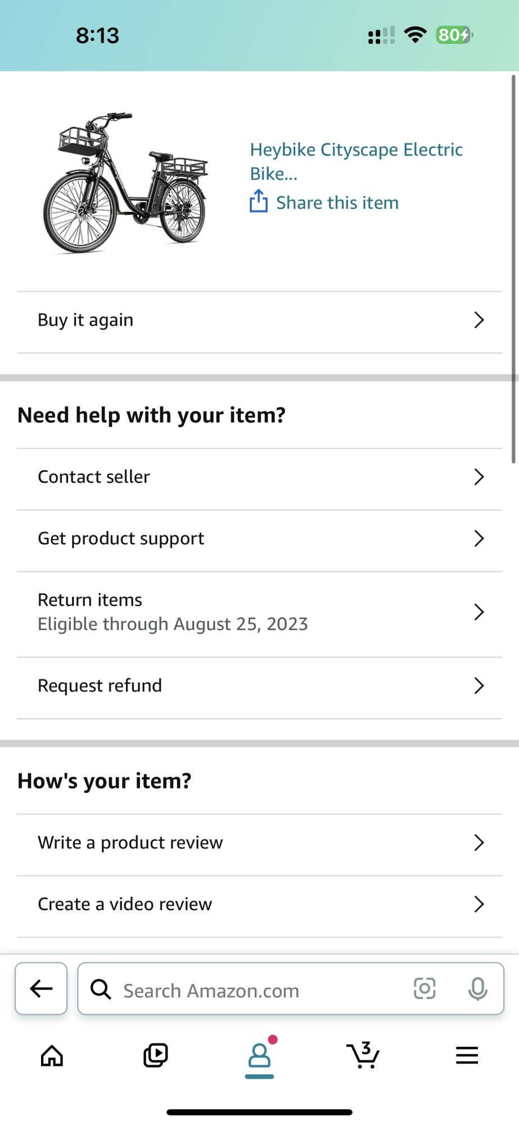The image size is (519, 1125).
Task: Tap the microphone voice search icon
Action: coord(477,988)
